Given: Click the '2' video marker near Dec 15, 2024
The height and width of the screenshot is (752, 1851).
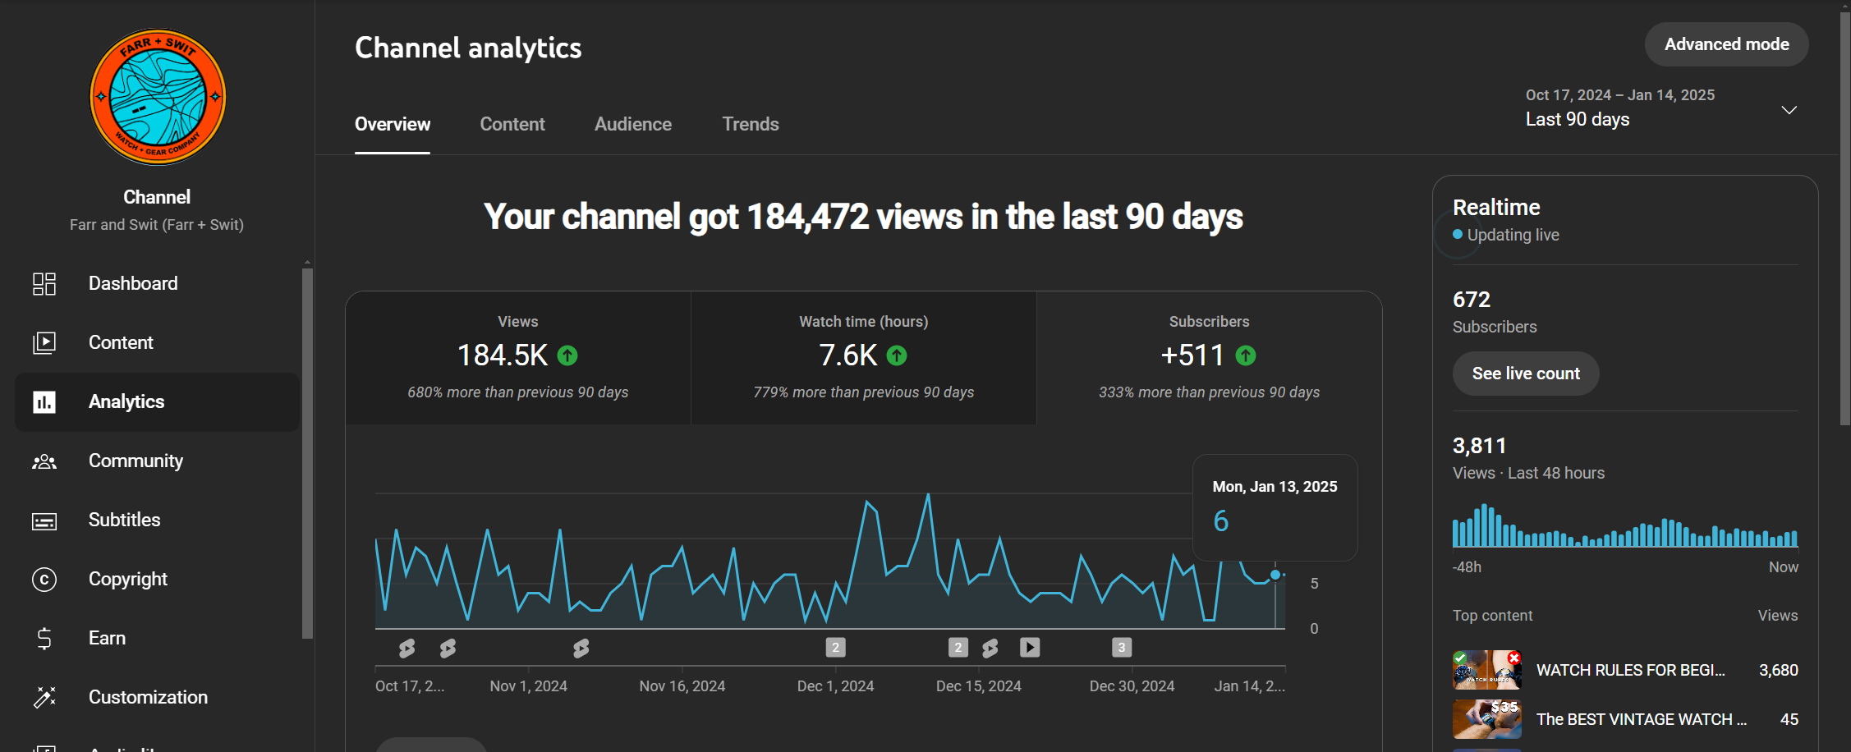Looking at the screenshot, I should pos(958,648).
